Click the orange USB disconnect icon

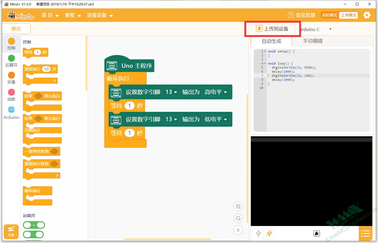pos(269,233)
